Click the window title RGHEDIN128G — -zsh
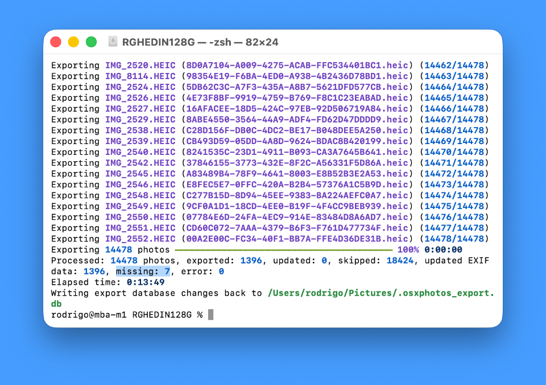 point(200,42)
